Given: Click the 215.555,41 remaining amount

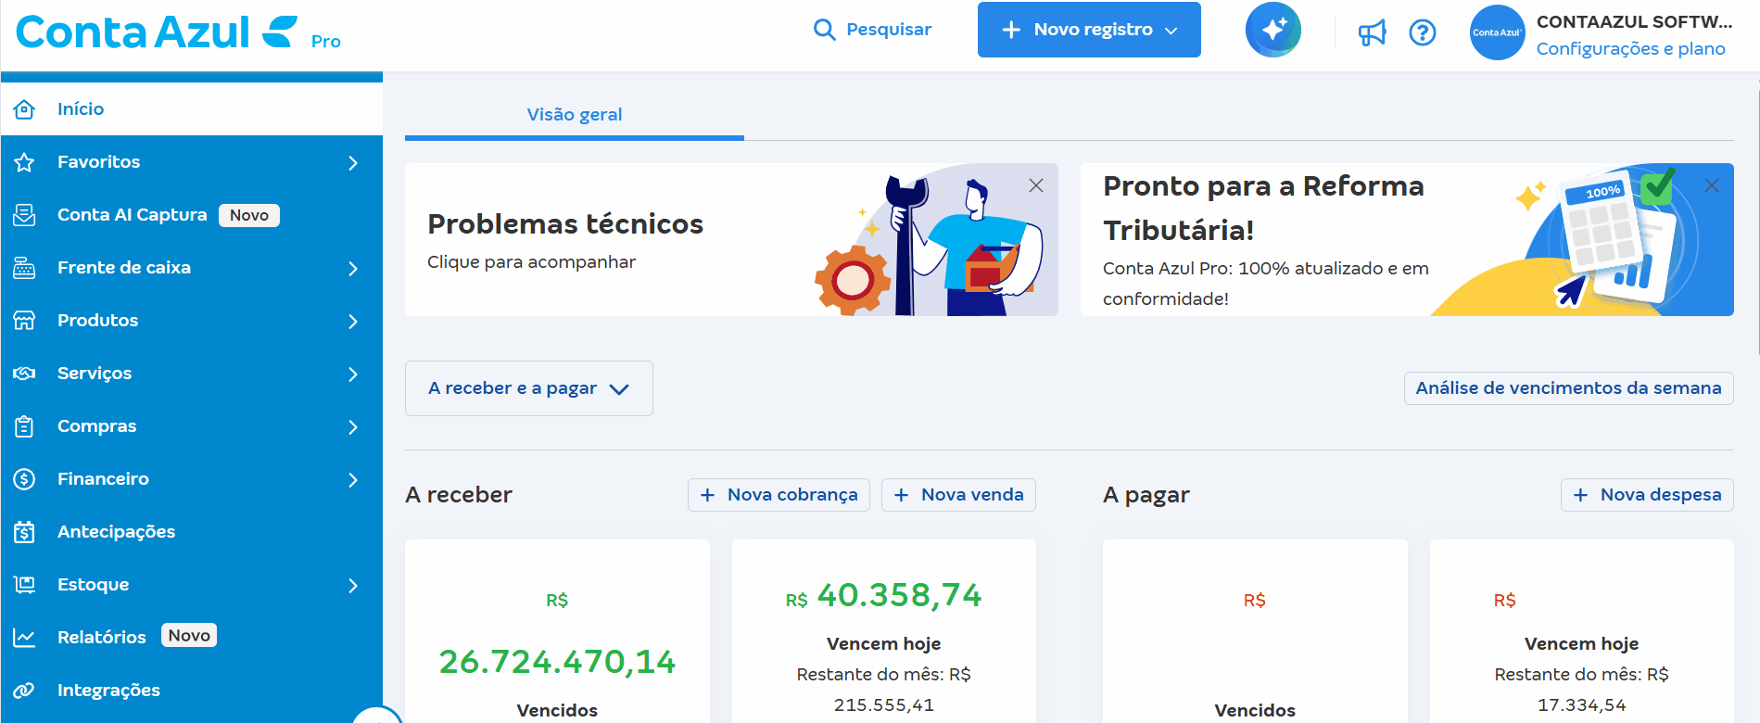Looking at the screenshot, I should (884, 705).
